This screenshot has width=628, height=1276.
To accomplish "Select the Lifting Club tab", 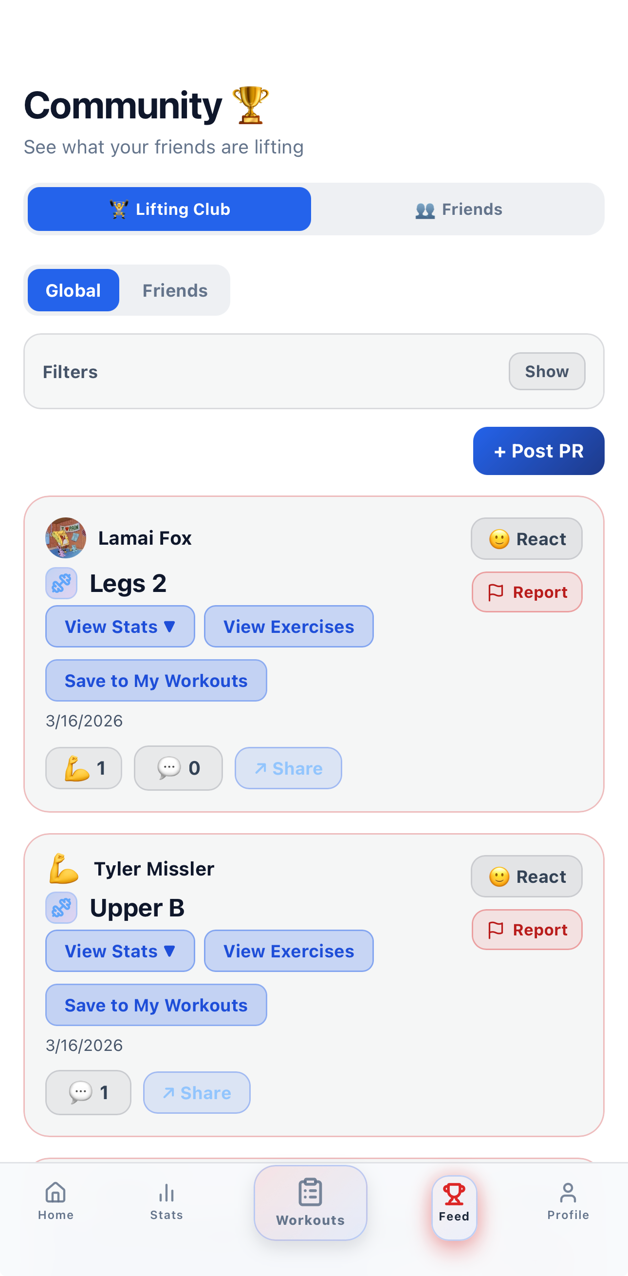I will [169, 209].
